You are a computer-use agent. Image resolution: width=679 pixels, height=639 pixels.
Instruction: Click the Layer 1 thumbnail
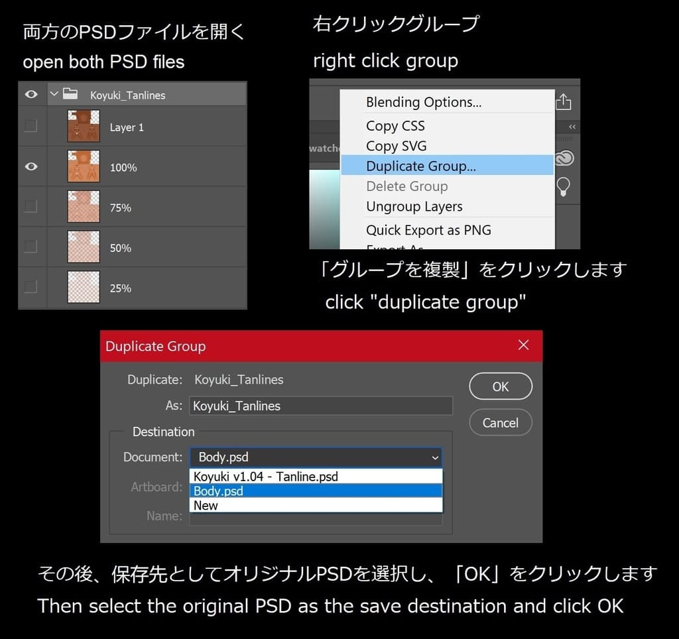coord(82,127)
